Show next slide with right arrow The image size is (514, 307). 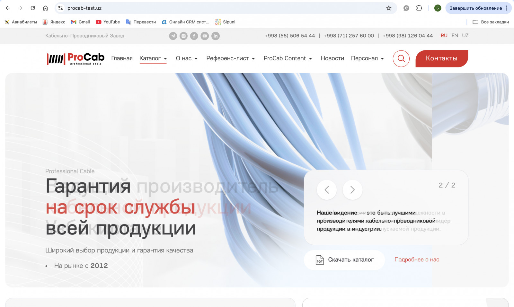click(352, 190)
